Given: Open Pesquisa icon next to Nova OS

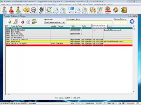Looking at the screenshot, I should point(56,10).
